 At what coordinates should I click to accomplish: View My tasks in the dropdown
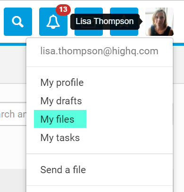[x=60, y=138]
